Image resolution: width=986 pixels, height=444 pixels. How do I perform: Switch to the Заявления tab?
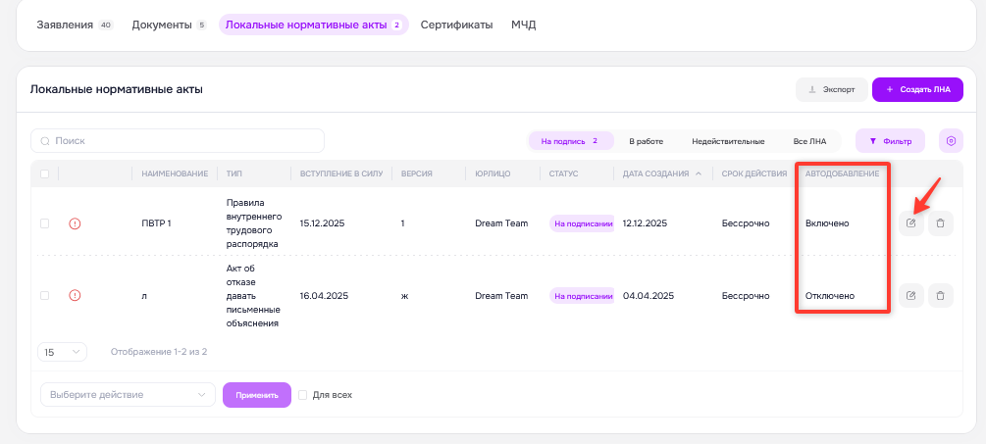tap(75, 25)
